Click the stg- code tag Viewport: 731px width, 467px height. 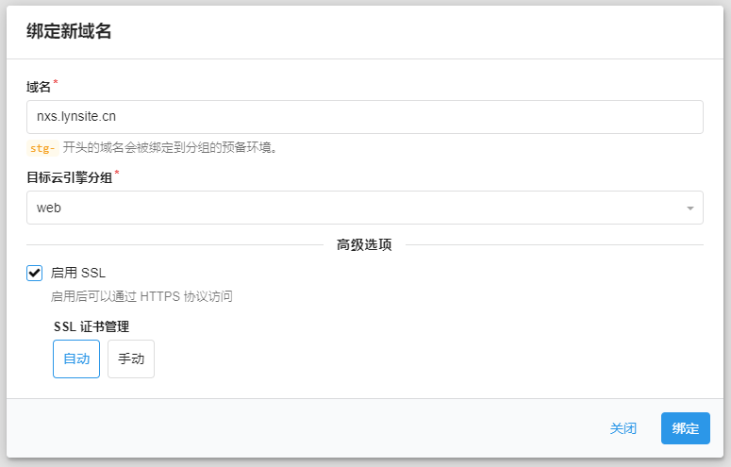pos(42,147)
